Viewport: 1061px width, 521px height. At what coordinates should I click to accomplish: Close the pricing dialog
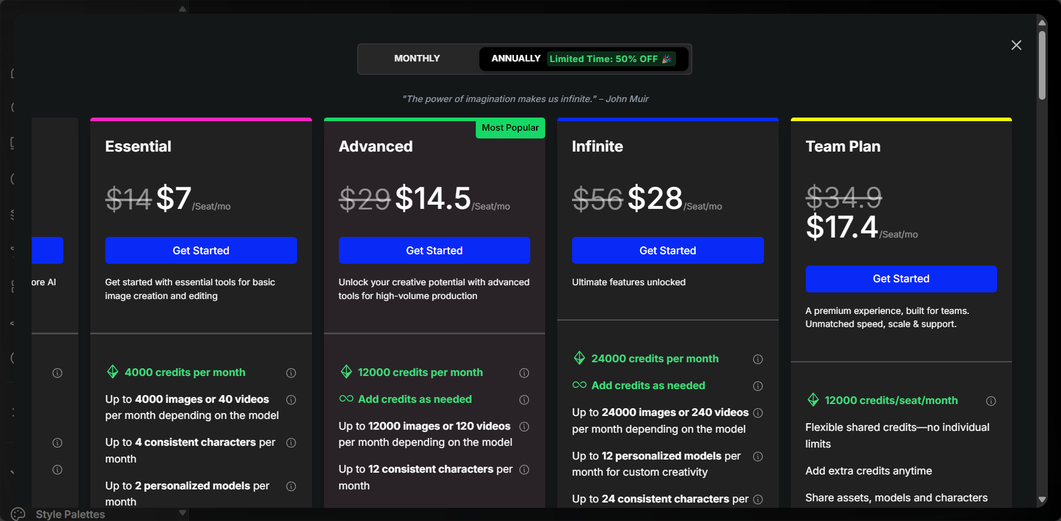[1016, 45]
